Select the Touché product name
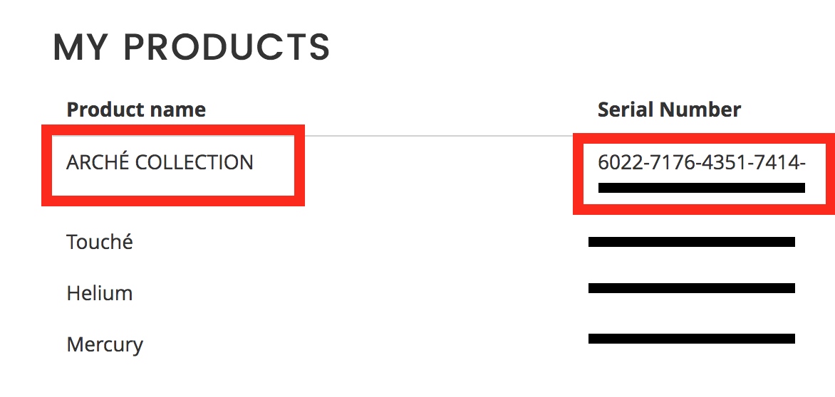 pyautogui.click(x=100, y=242)
